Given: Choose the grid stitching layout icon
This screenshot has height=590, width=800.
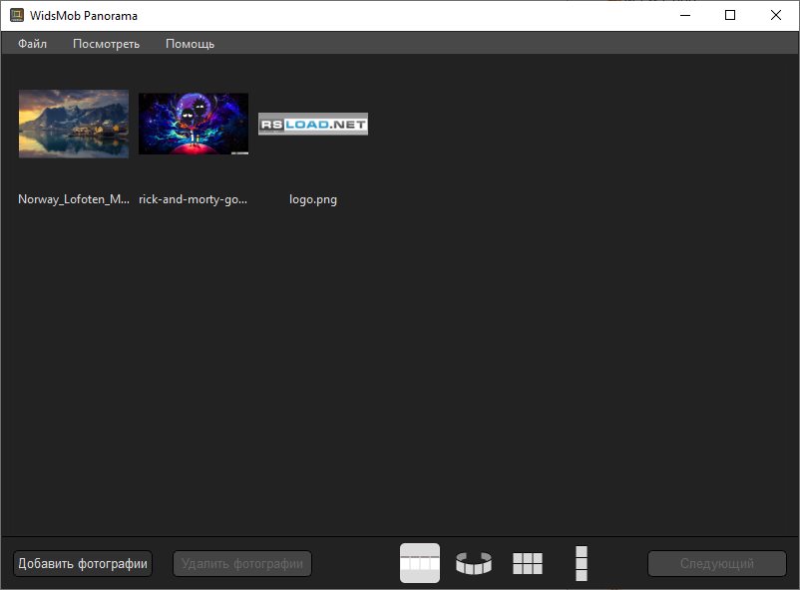Looking at the screenshot, I should (527, 563).
